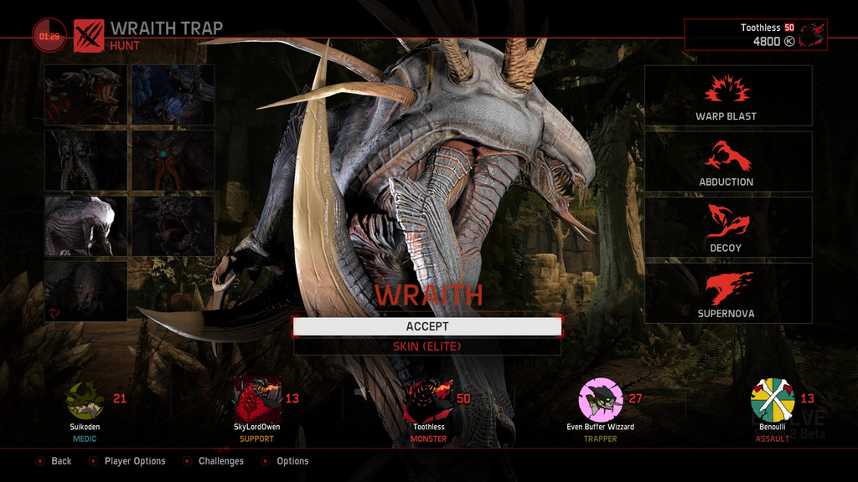Click Toothless profile badge icon top right
This screenshot has width=858, height=482.
coord(811,35)
